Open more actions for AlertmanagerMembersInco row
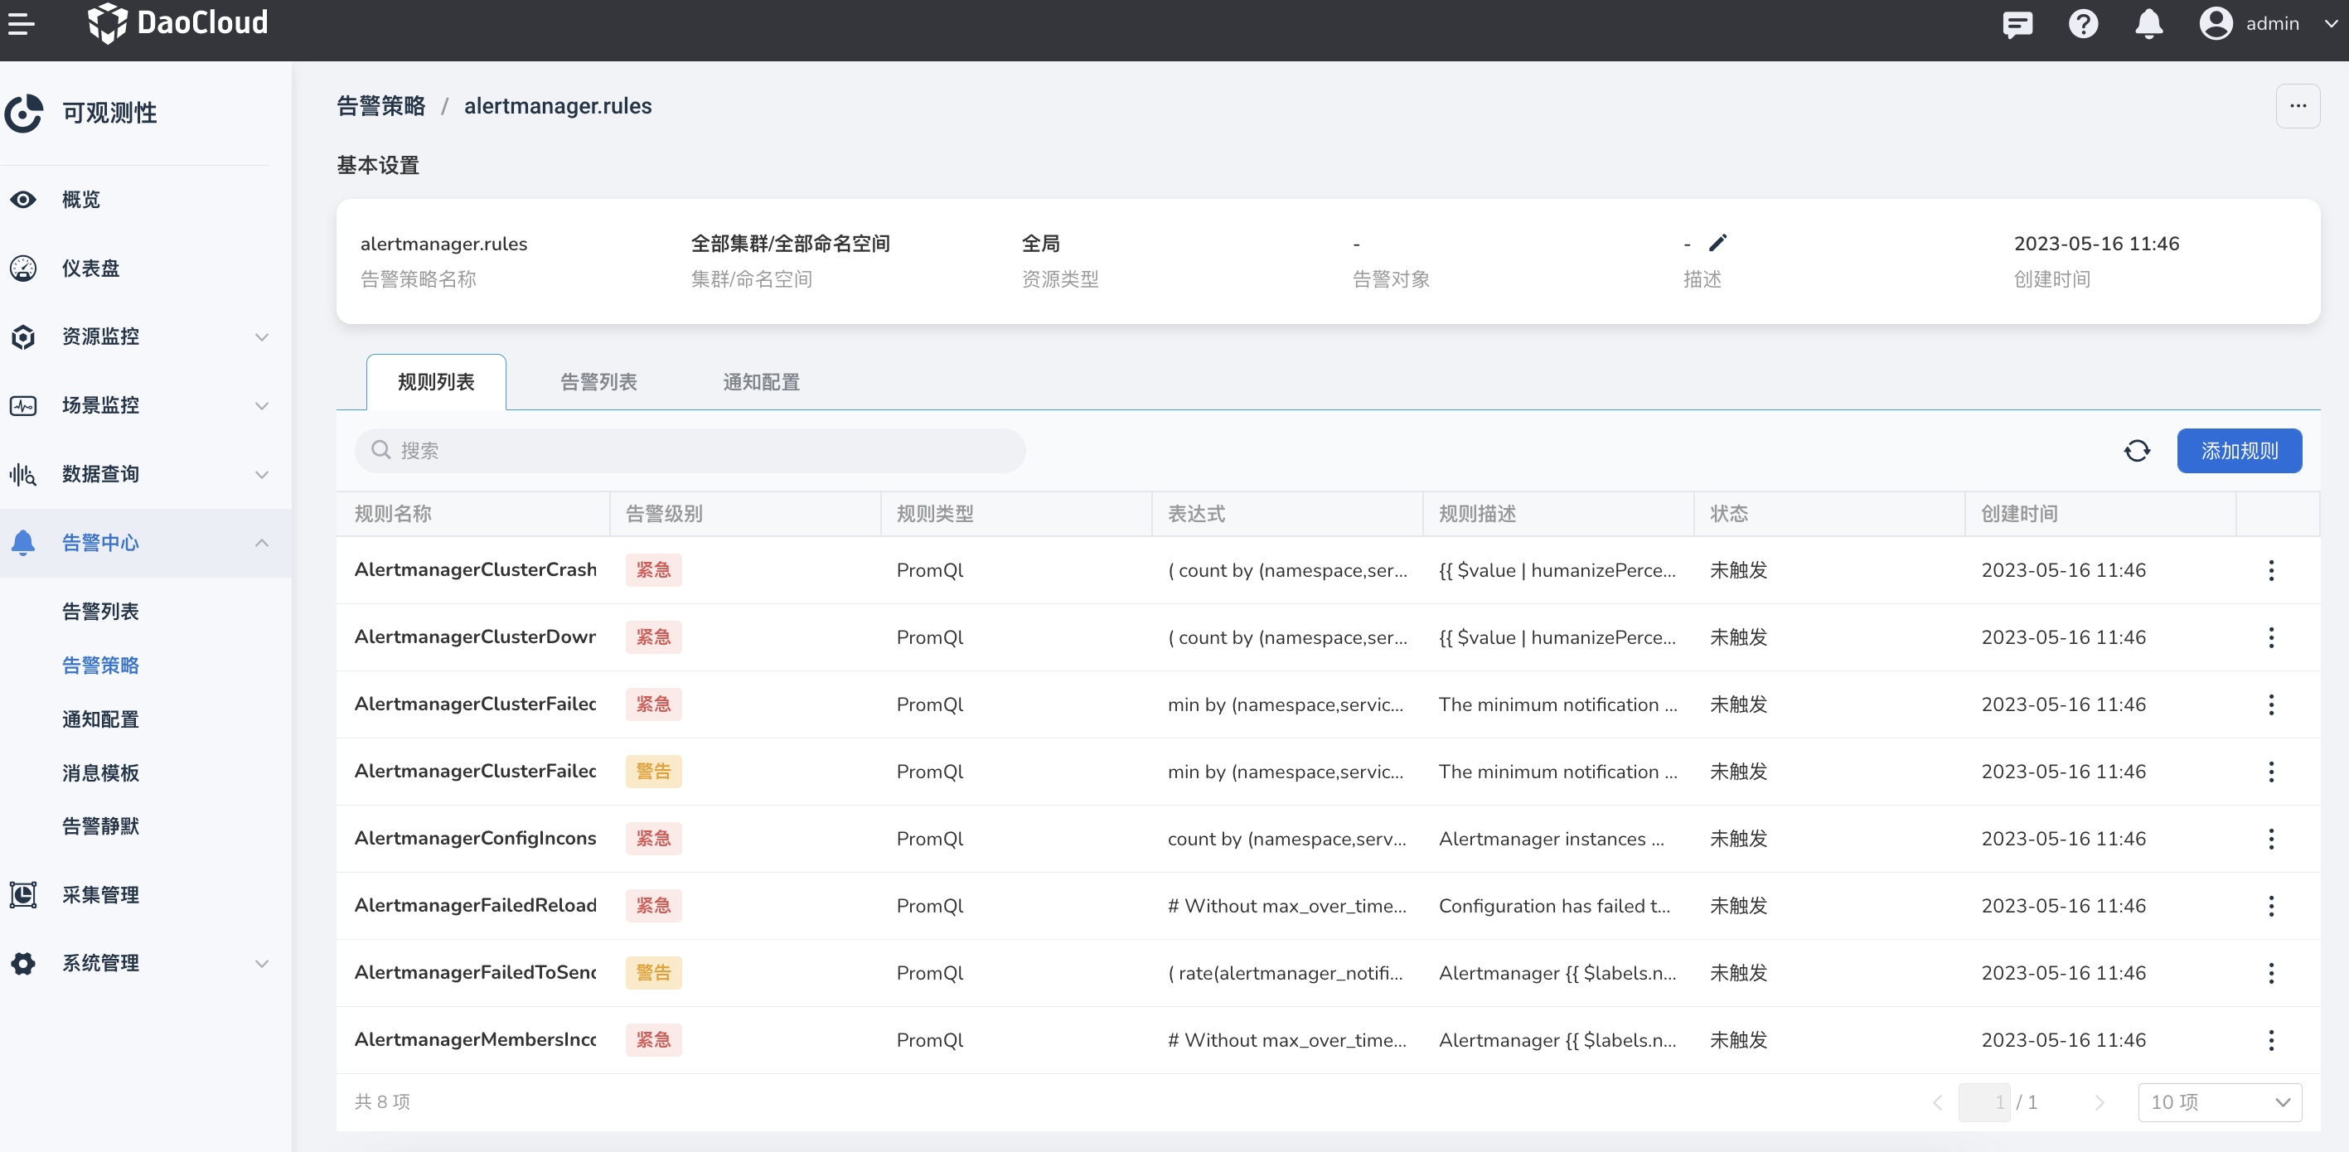Image resolution: width=2349 pixels, height=1152 pixels. (x=2270, y=1040)
